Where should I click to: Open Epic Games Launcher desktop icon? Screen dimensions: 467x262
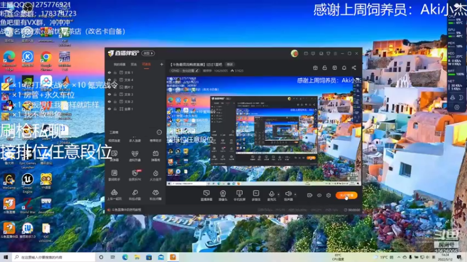tap(27, 159)
